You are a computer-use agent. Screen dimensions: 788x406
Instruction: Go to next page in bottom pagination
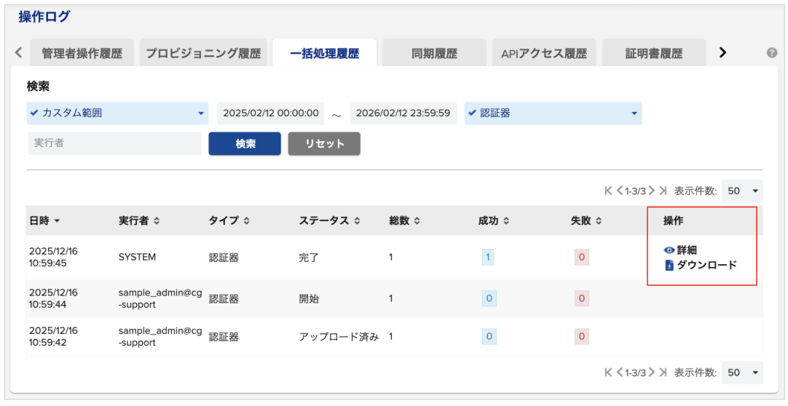click(652, 373)
